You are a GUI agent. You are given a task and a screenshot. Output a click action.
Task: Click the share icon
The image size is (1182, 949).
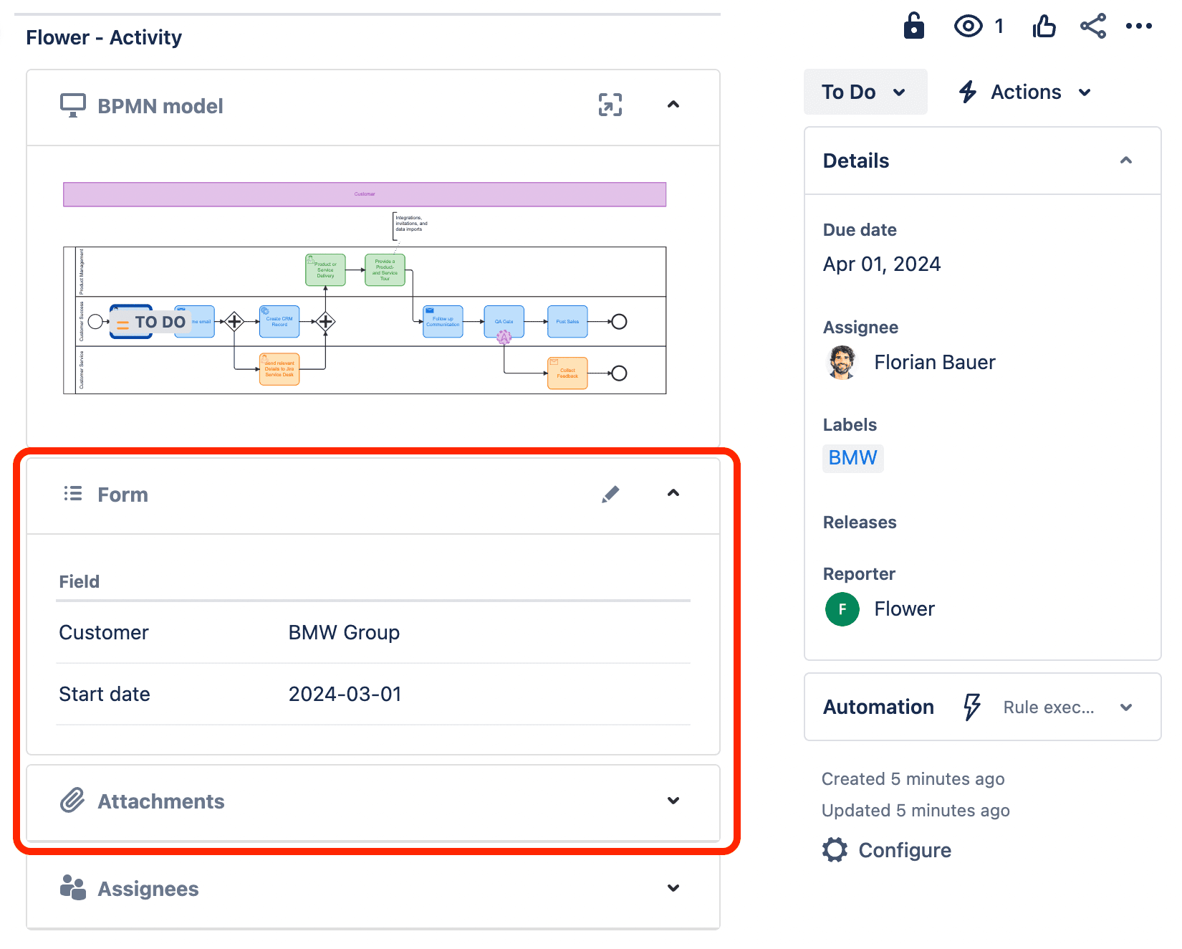coord(1093,25)
